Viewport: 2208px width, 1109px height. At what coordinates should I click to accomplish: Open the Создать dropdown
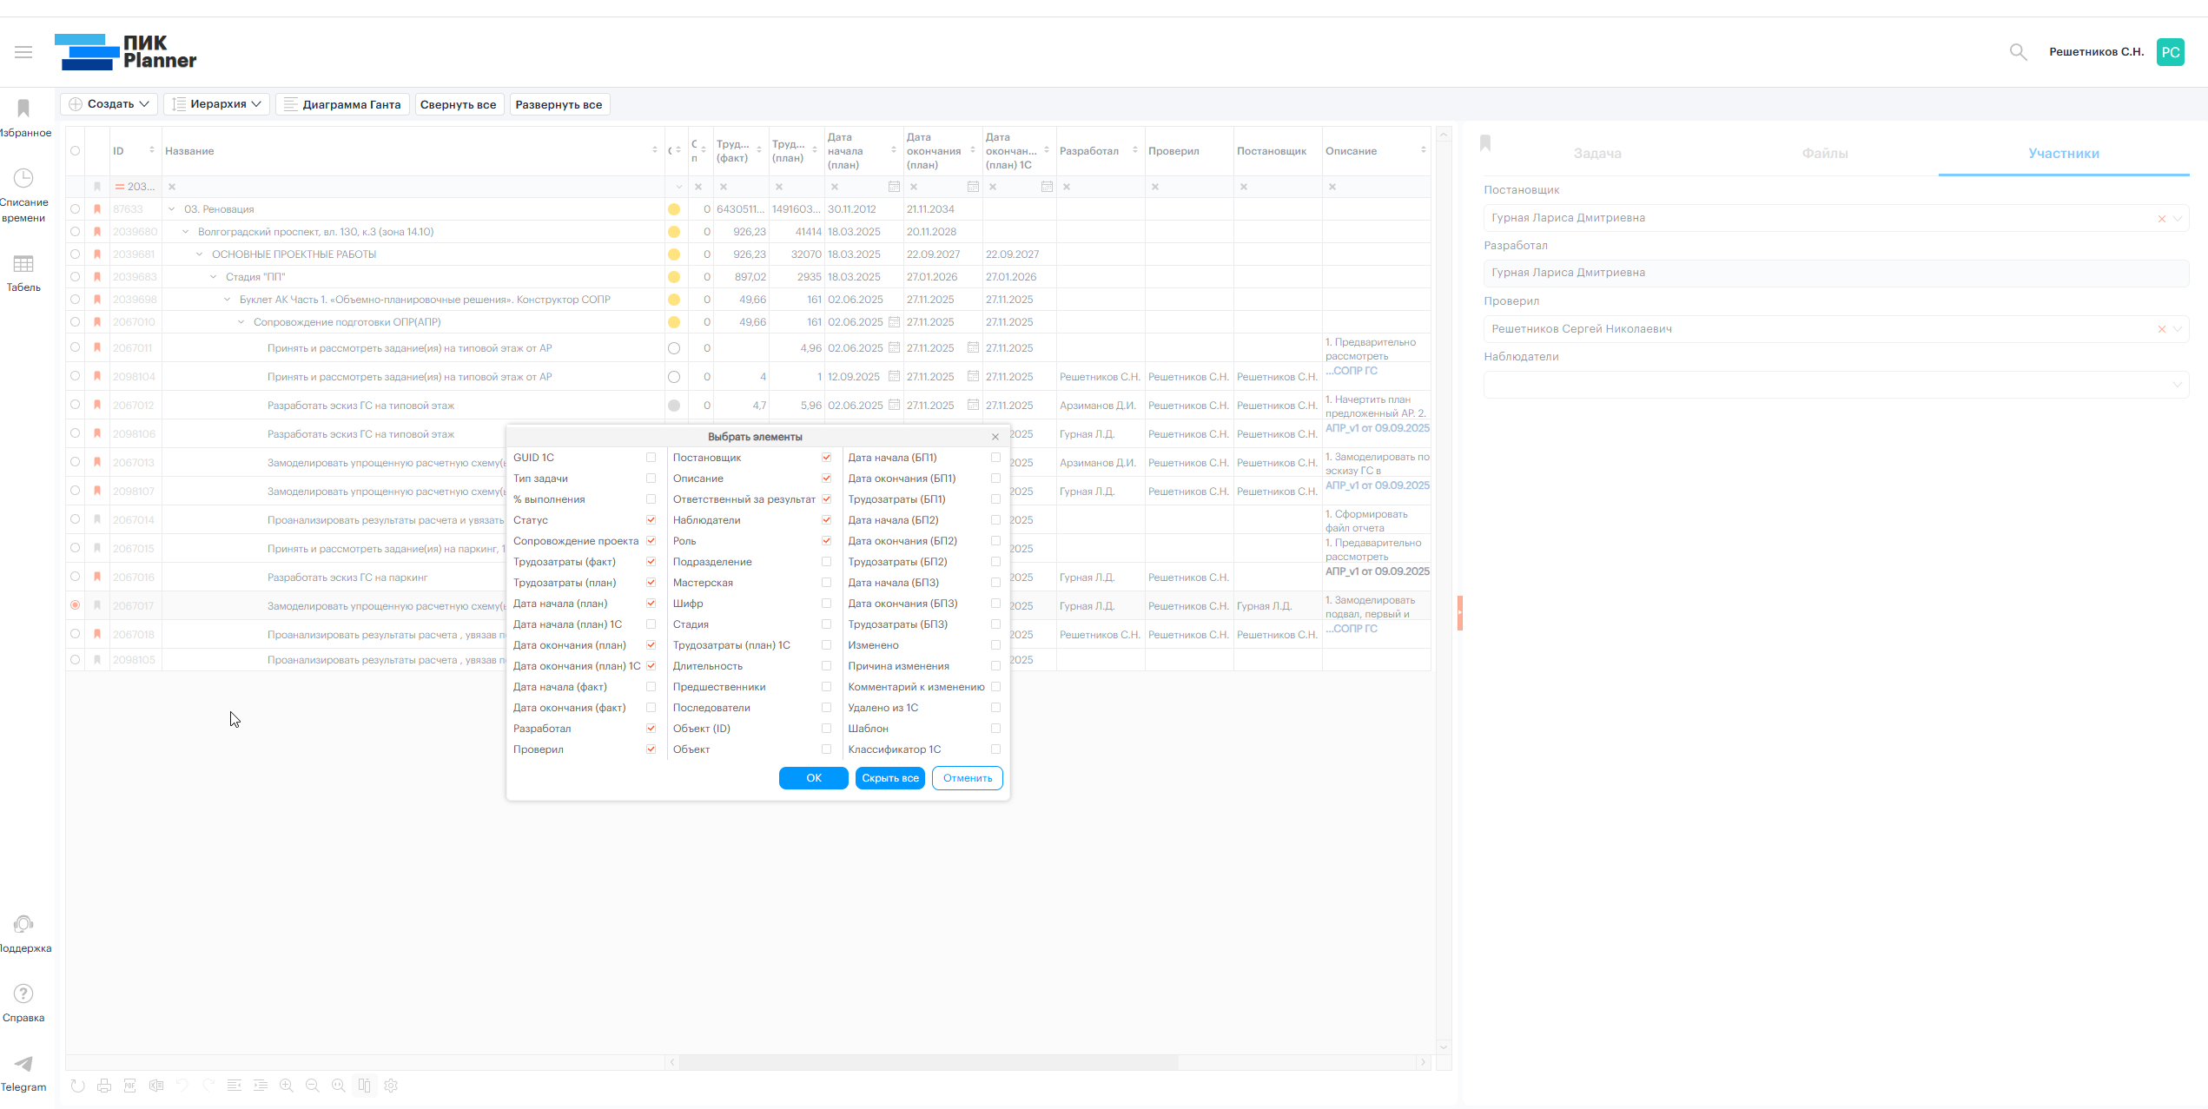109,104
